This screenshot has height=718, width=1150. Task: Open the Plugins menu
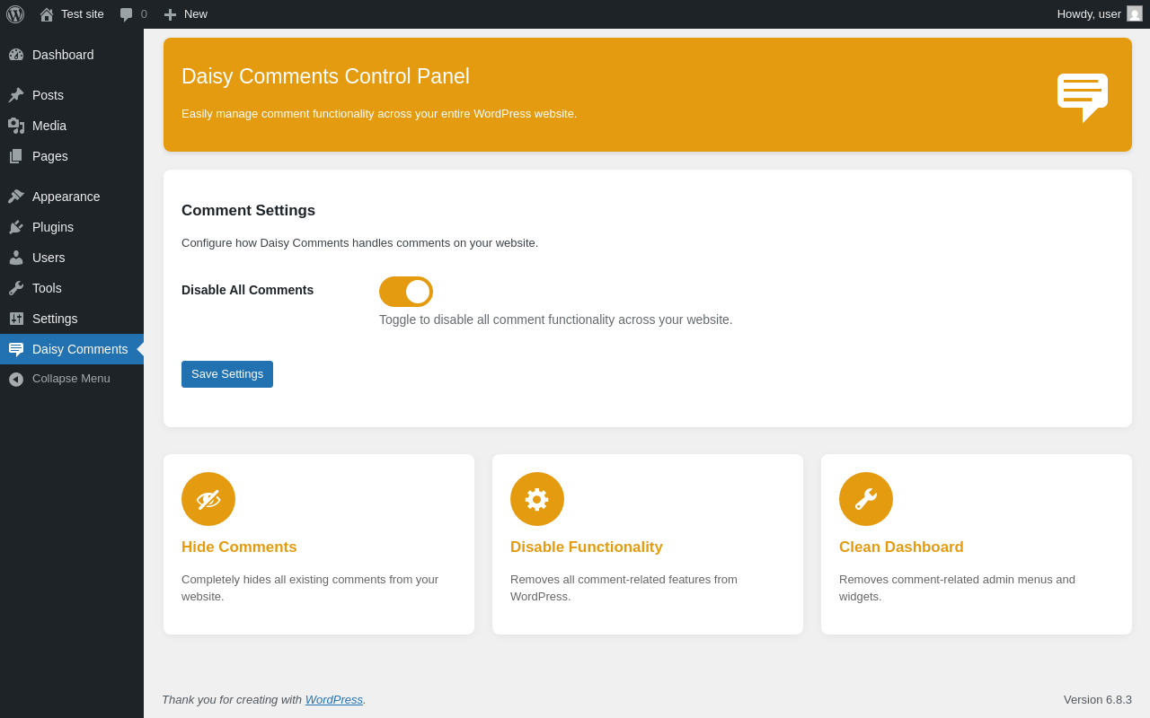pyautogui.click(x=53, y=227)
